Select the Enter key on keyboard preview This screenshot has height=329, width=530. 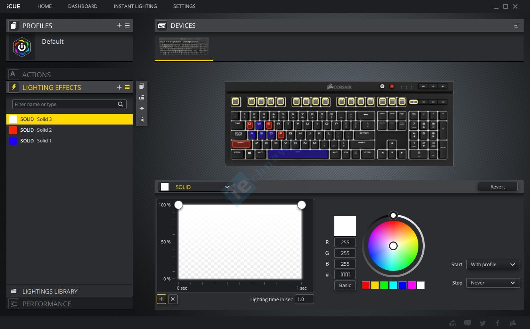[x=364, y=134]
